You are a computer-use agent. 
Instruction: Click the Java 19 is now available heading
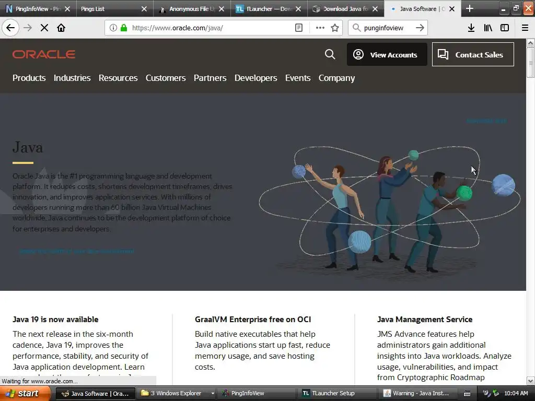pyautogui.click(x=55, y=320)
